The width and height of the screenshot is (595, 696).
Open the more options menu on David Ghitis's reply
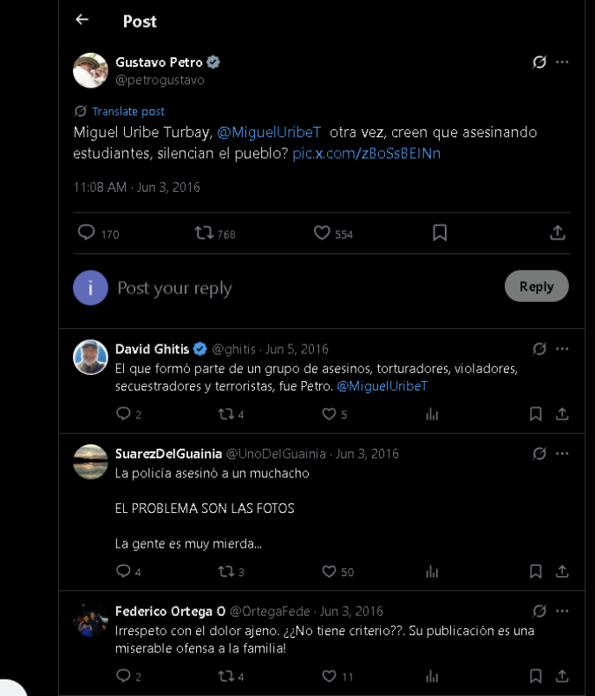point(562,349)
